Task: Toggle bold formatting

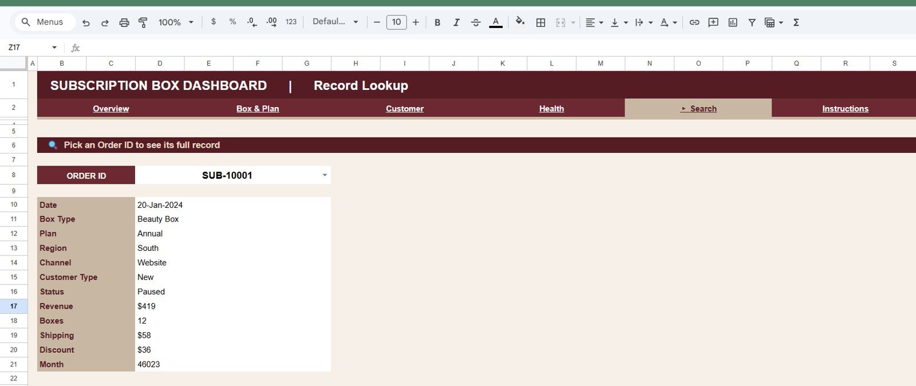Action: [x=437, y=22]
